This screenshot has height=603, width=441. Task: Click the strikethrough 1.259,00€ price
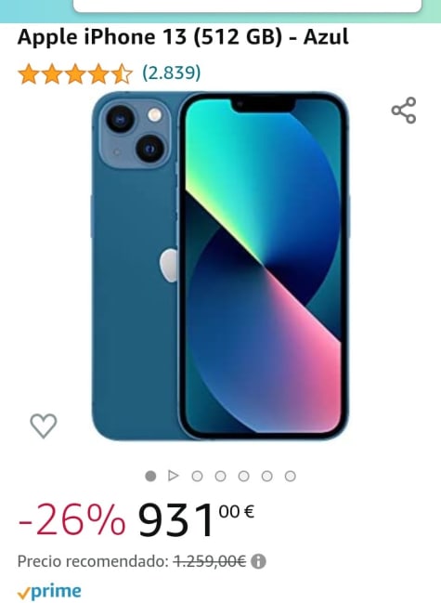210,561
